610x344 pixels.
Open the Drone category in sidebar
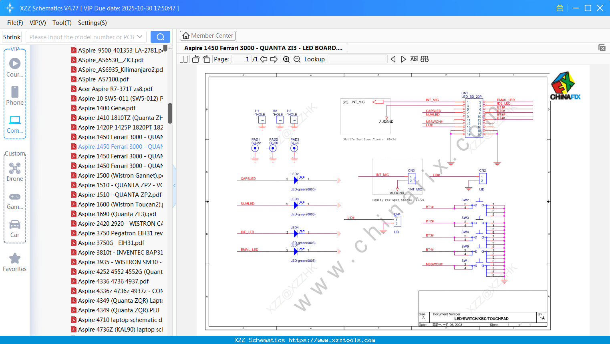(x=15, y=172)
